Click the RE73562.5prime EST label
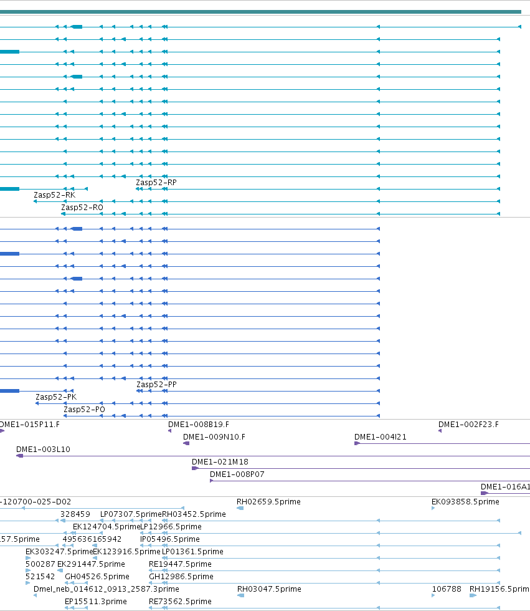The image size is (530, 611). [x=180, y=602]
